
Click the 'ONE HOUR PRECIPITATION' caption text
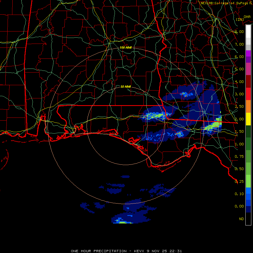(x=99, y=251)
